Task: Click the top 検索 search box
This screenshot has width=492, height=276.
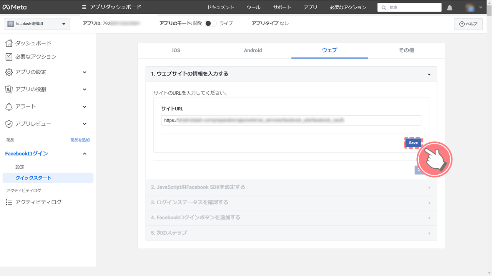Action: pyautogui.click(x=409, y=7)
